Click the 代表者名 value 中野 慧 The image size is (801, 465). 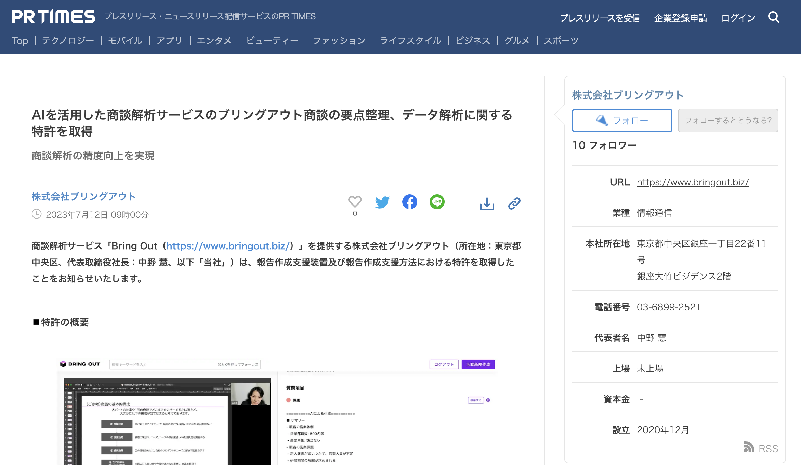pyautogui.click(x=652, y=338)
